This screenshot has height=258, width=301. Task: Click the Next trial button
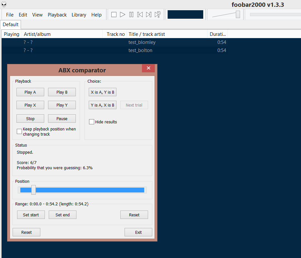[x=134, y=105]
